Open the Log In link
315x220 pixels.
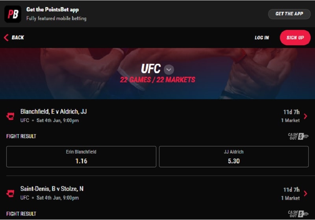pos(262,37)
